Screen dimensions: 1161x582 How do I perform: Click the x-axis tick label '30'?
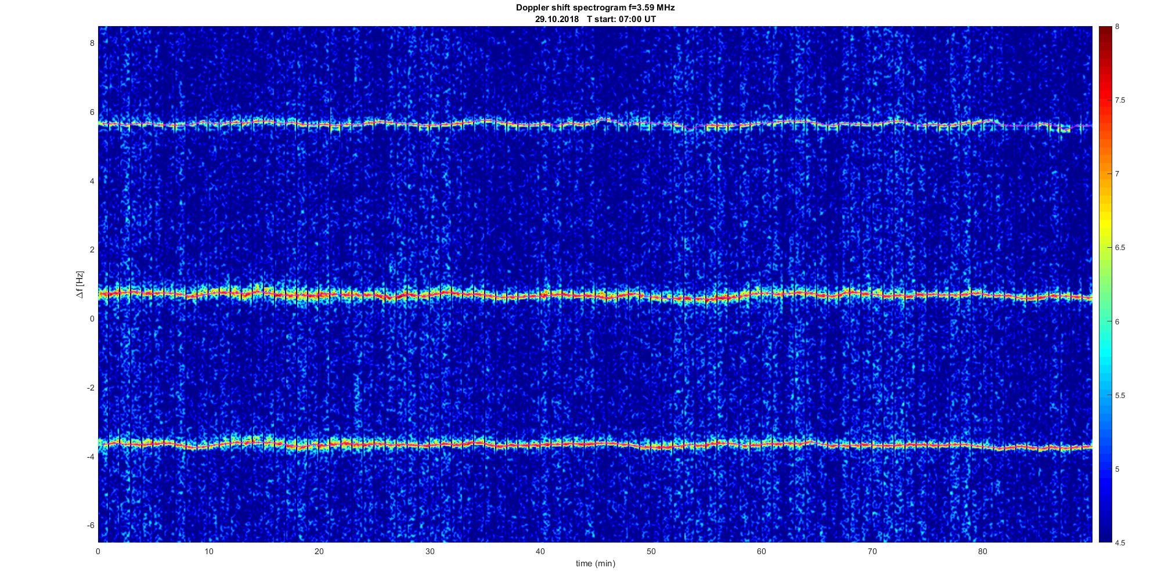[x=430, y=551]
